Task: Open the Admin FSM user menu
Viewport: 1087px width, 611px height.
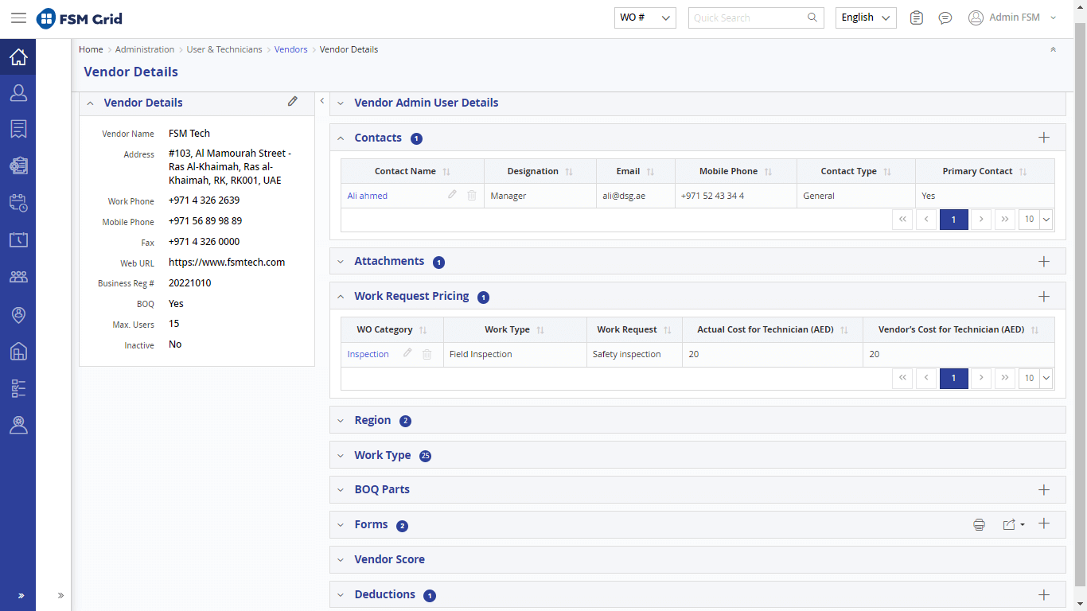Action: pos(1012,18)
